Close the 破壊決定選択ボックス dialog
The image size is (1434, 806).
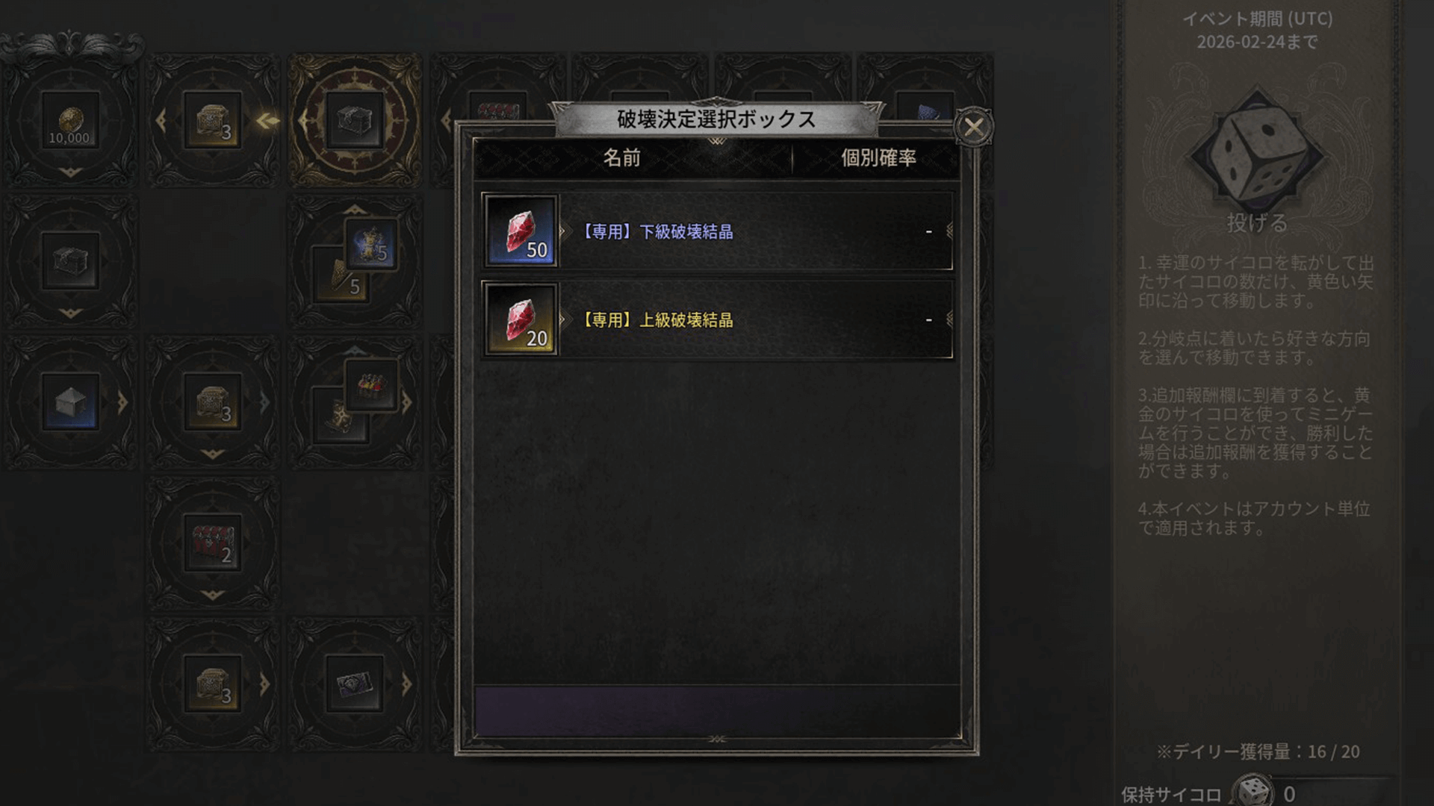(x=974, y=127)
